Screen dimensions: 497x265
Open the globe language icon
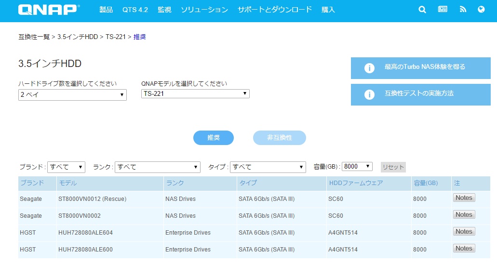click(481, 9)
